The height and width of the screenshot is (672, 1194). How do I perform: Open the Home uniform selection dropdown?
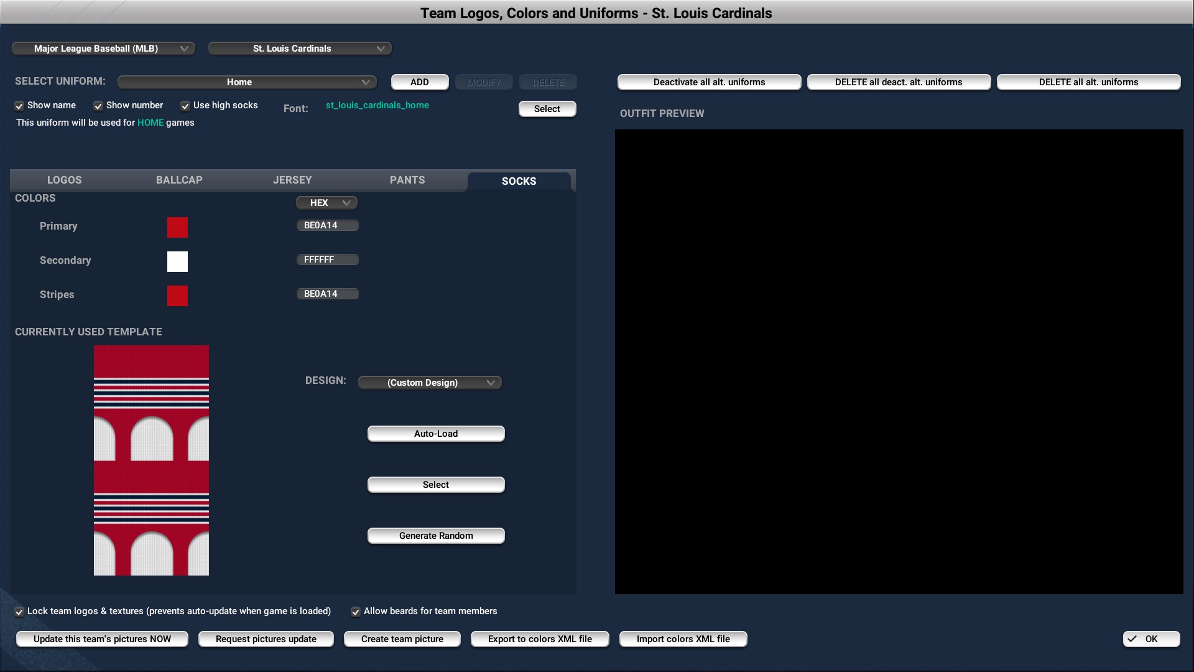click(247, 82)
